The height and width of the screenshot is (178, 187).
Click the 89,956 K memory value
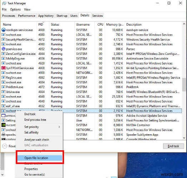(x=118, y=58)
